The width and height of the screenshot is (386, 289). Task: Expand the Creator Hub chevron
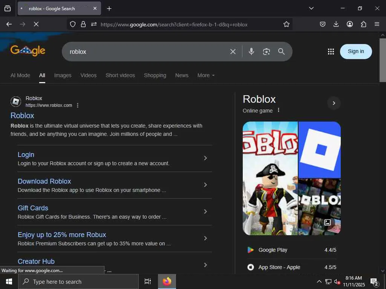coord(205,265)
